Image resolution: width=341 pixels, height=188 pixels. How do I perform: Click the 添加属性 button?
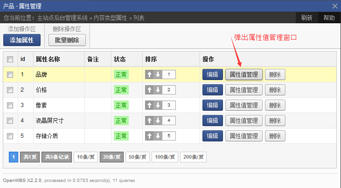pos(22,40)
